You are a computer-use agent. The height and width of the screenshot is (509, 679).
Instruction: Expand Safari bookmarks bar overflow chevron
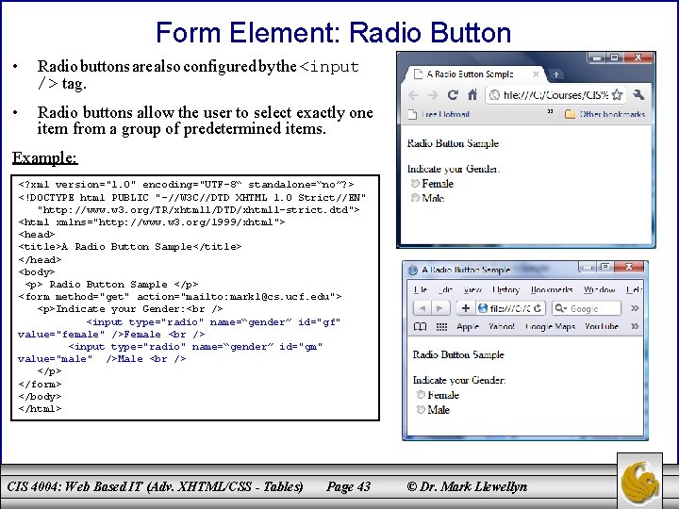(635, 326)
